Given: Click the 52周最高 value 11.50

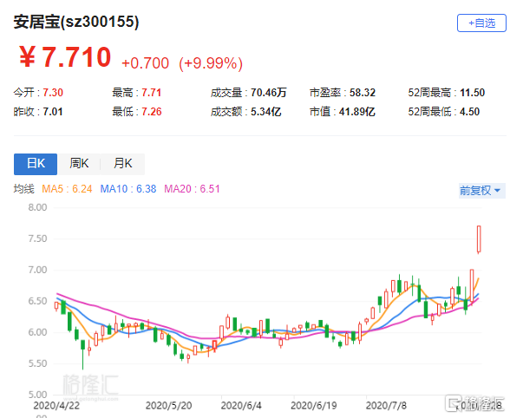Looking at the screenshot, I should 472,93.
